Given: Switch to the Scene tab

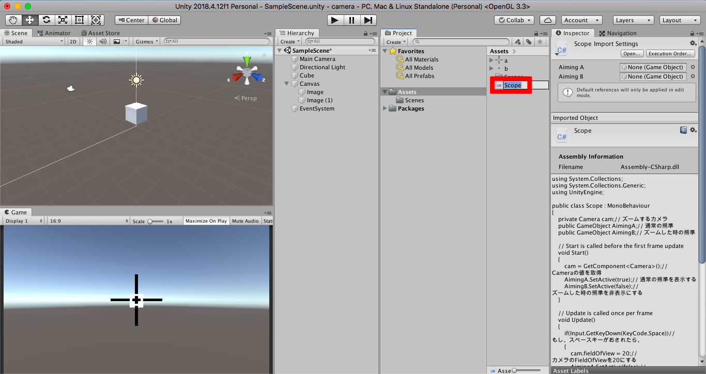Looking at the screenshot, I should coord(16,33).
